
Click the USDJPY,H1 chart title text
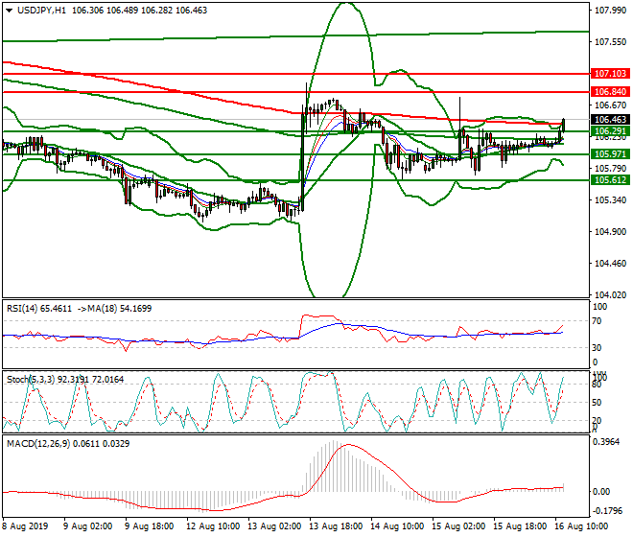41,11
